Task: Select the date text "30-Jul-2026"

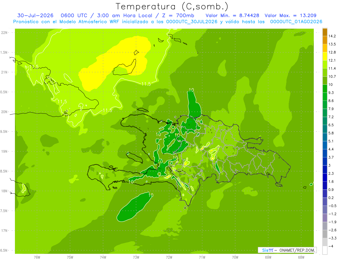Action: click(35, 15)
